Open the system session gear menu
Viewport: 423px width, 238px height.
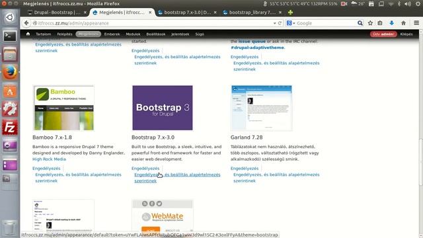click(418, 4)
